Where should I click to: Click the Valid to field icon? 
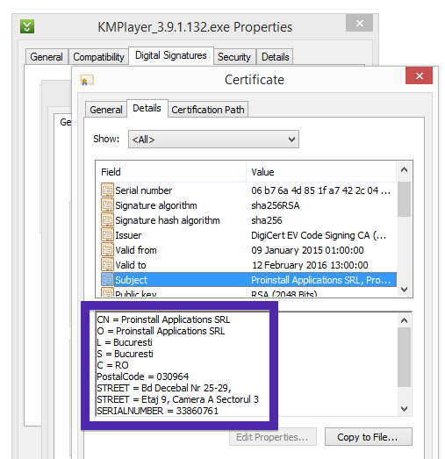[x=107, y=265]
